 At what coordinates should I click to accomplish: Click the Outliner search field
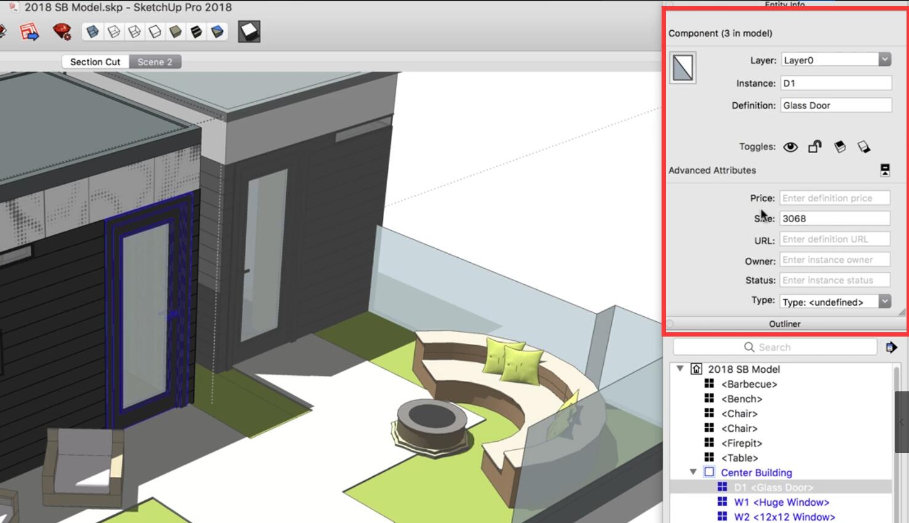(x=775, y=348)
